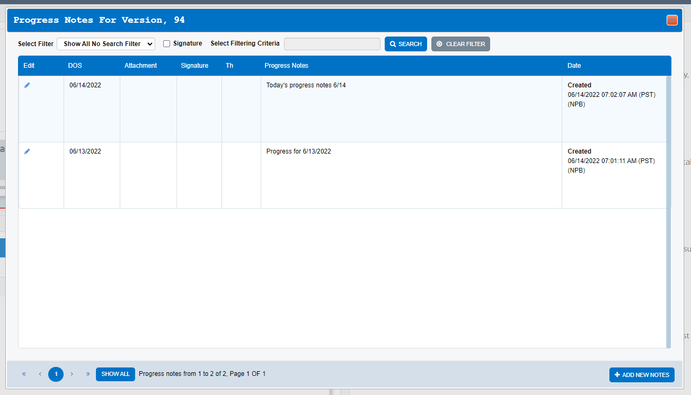Toggle the Signature checkbox
691x395 pixels.
(x=166, y=44)
